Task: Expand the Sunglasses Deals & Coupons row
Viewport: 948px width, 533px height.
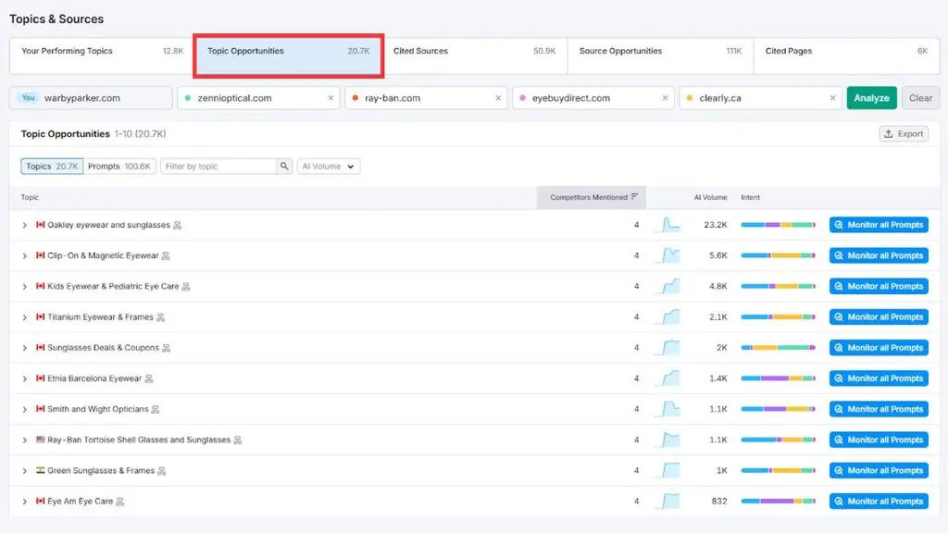Action: click(25, 348)
